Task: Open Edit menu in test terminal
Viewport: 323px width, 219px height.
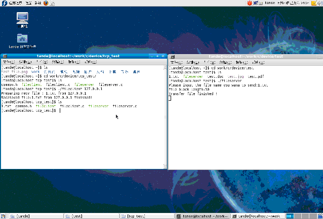Action: (x=193, y=62)
